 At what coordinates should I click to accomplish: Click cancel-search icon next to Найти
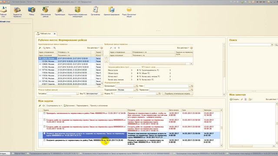click(x=55, y=48)
